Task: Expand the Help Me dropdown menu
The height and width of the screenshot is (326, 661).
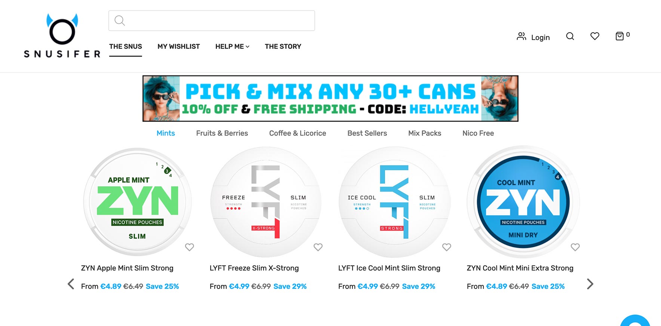Action: pos(232,47)
